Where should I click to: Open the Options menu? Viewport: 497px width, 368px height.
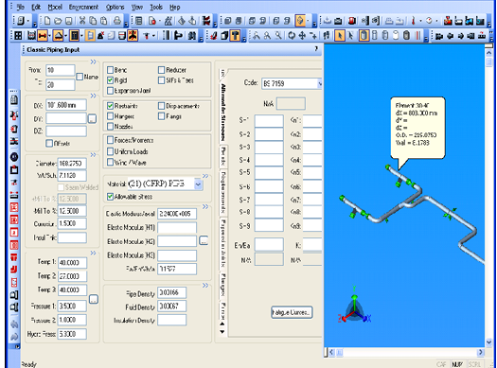click(x=115, y=7)
